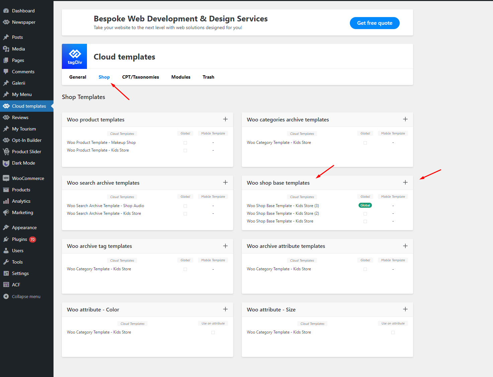
Task: Click the Media library icon
Action: 6,49
